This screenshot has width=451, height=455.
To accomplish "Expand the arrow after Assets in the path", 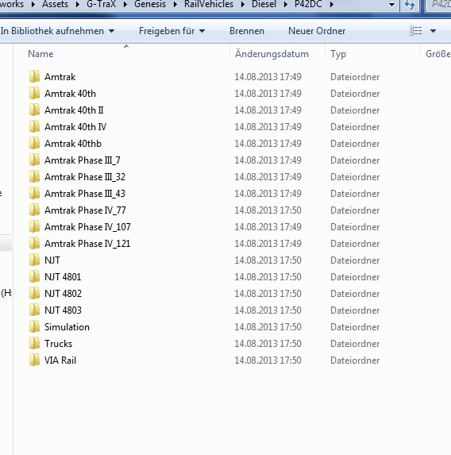I will point(78,4).
